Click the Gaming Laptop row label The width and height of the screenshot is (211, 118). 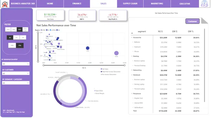tap(139, 84)
